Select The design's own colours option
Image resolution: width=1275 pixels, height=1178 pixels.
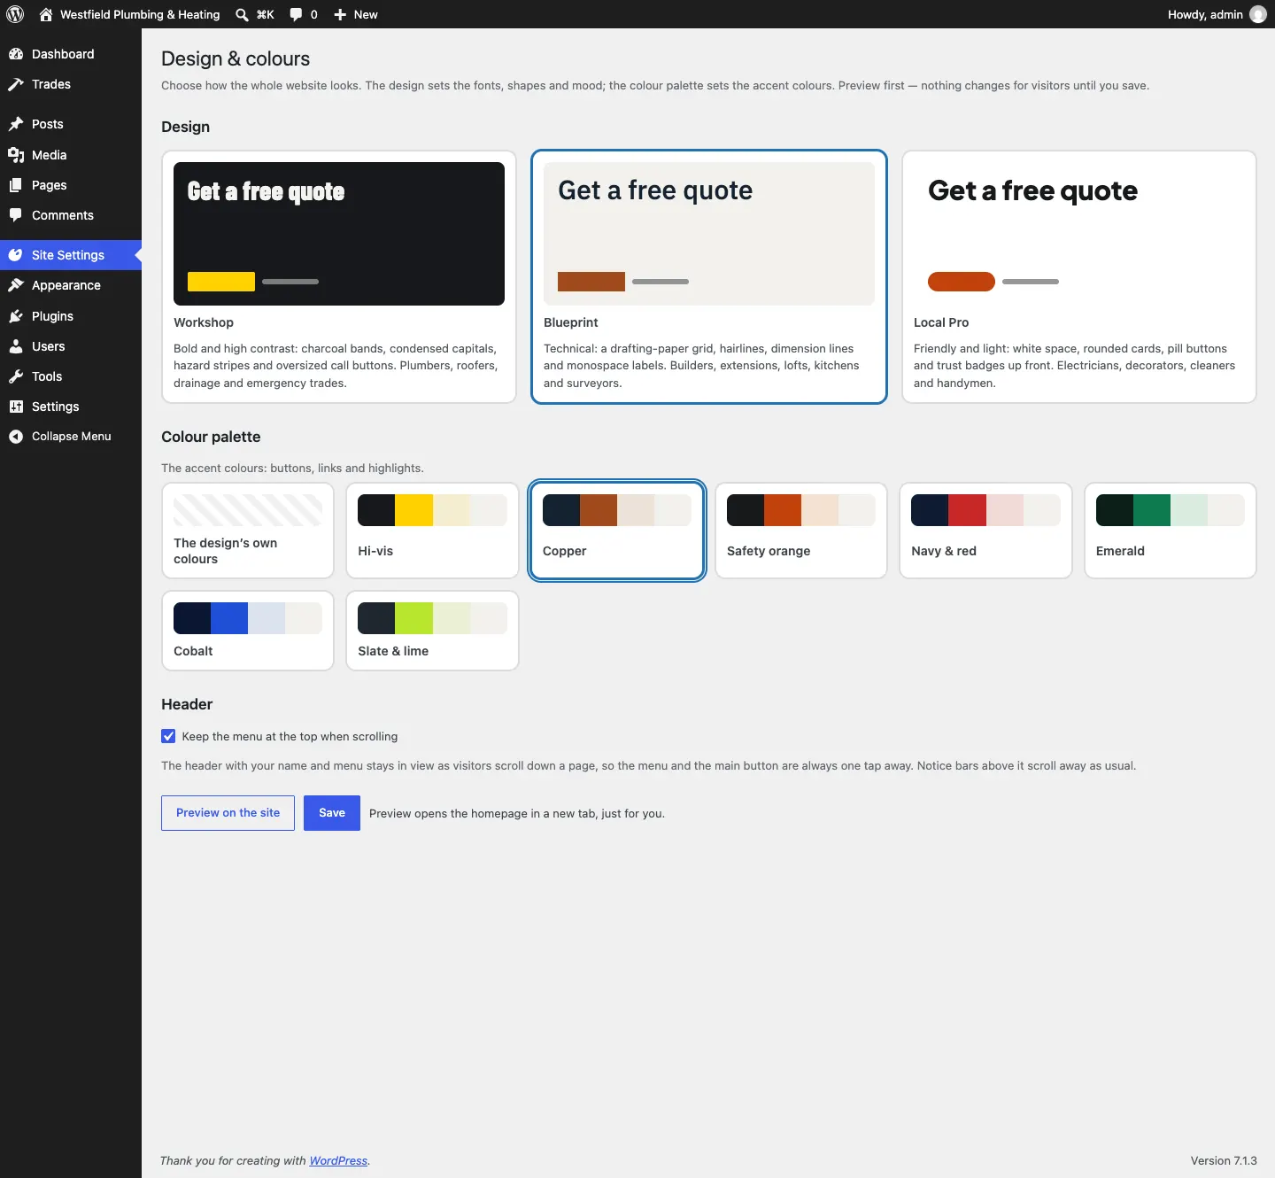248,531
